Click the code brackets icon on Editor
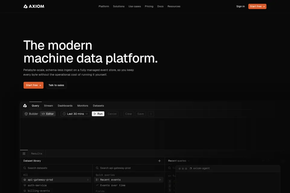 pos(43,114)
